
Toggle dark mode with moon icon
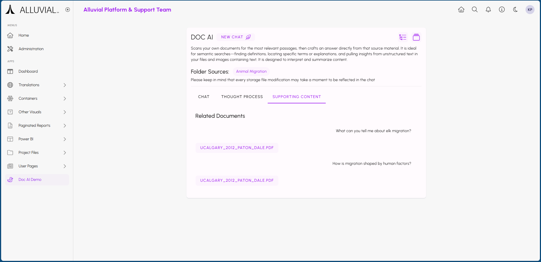pos(515,10)
